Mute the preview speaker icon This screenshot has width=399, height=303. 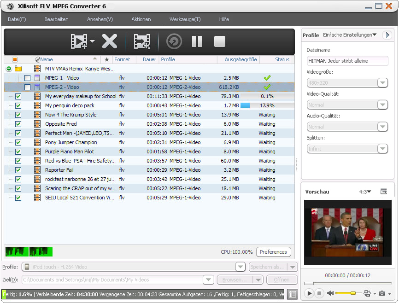[330, 293]
